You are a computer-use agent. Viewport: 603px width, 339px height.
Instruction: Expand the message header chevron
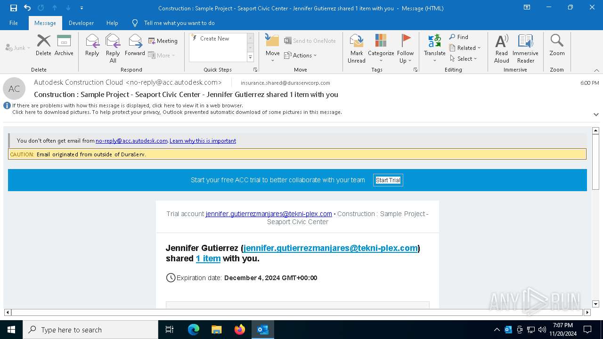(596, 114)
